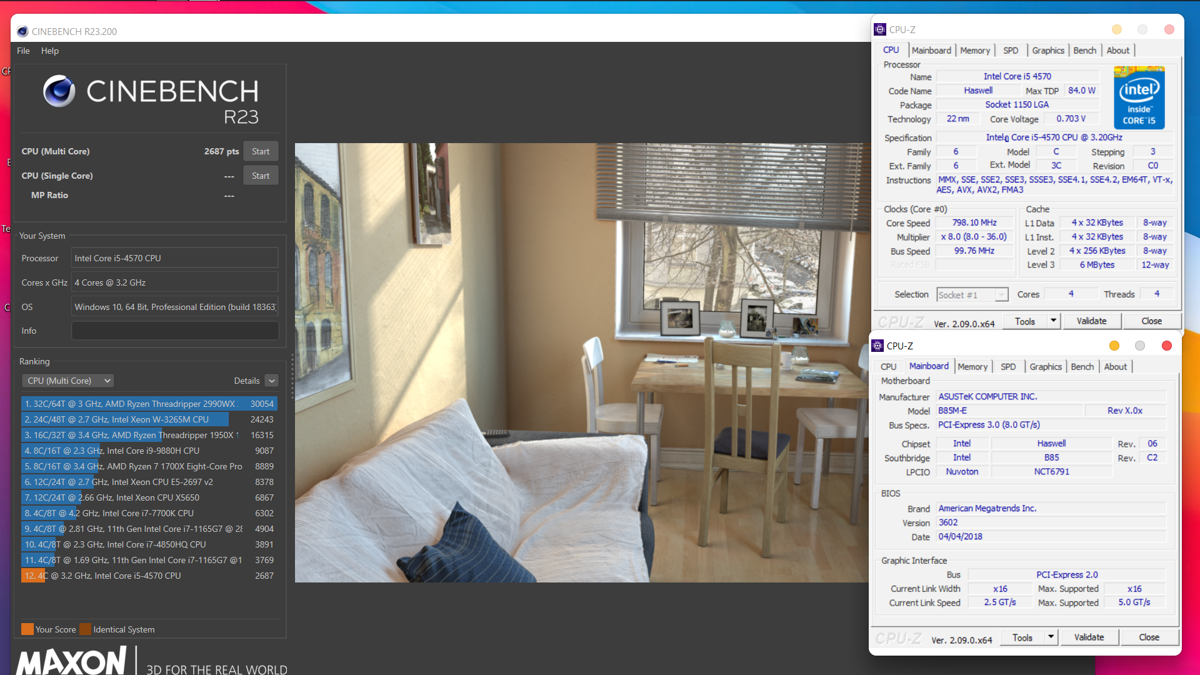Click the bottom CPU-Z window title icon
This screenshot has height=675, width=1200.
coord(877,346)
